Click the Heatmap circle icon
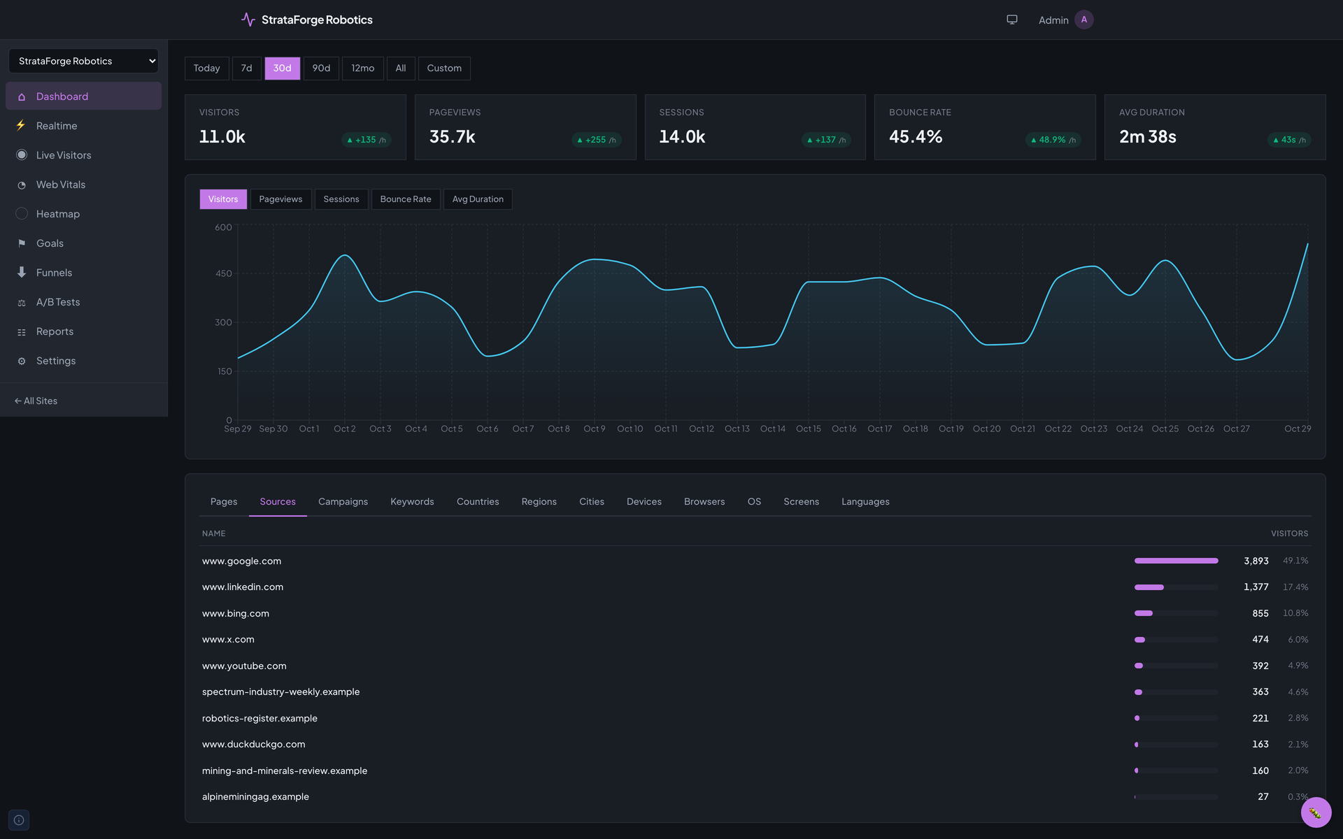The width and height of the screenshot is (1343, 839). tap(22, 214)
